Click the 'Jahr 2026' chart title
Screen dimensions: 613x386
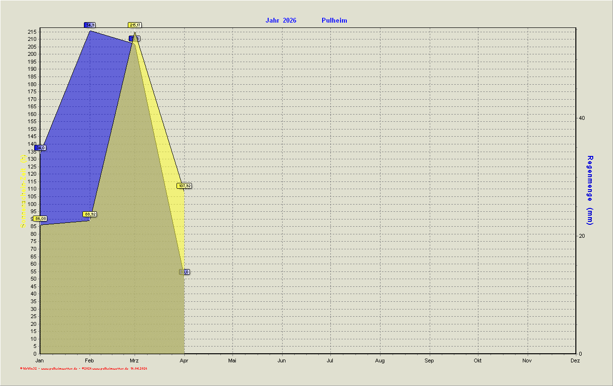click(x=281, y=20)
